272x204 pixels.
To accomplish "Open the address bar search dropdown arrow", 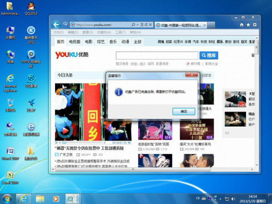I will pos(138,24).
